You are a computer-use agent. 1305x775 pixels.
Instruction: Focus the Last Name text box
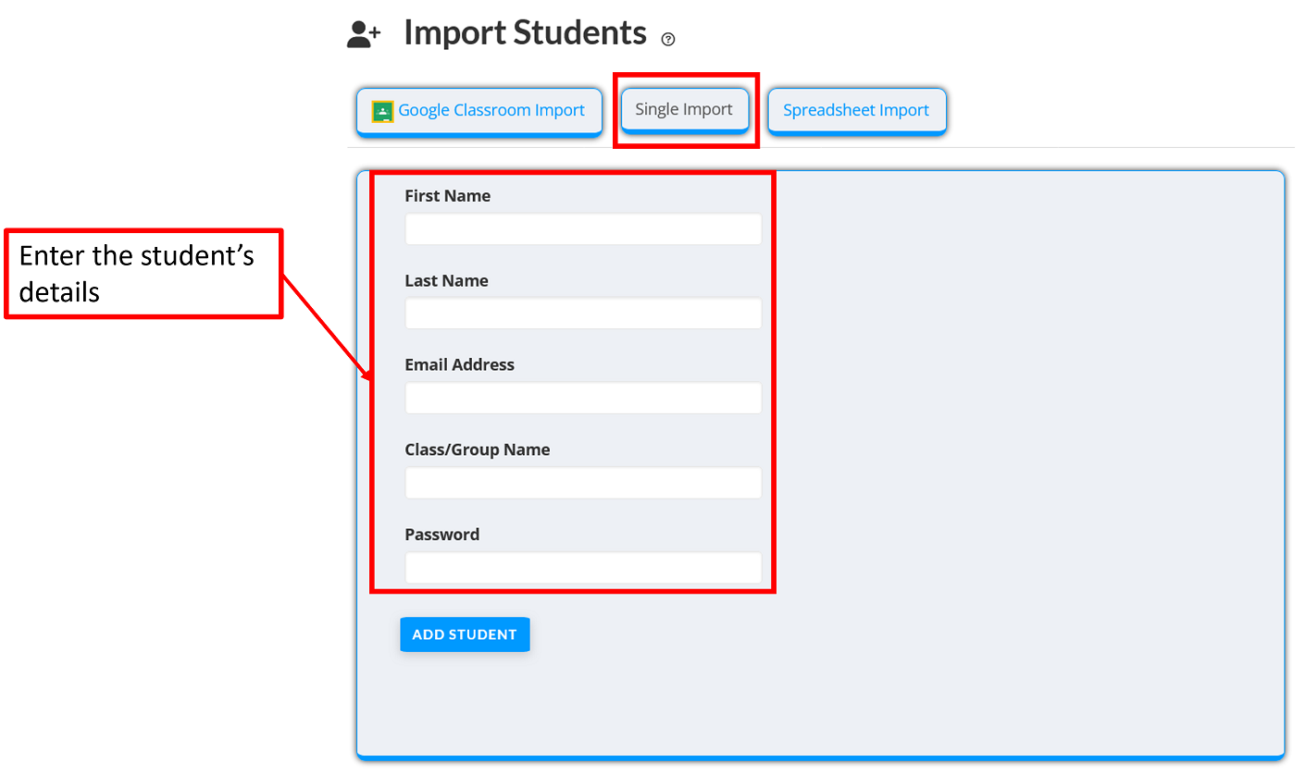tap(583, 314)
